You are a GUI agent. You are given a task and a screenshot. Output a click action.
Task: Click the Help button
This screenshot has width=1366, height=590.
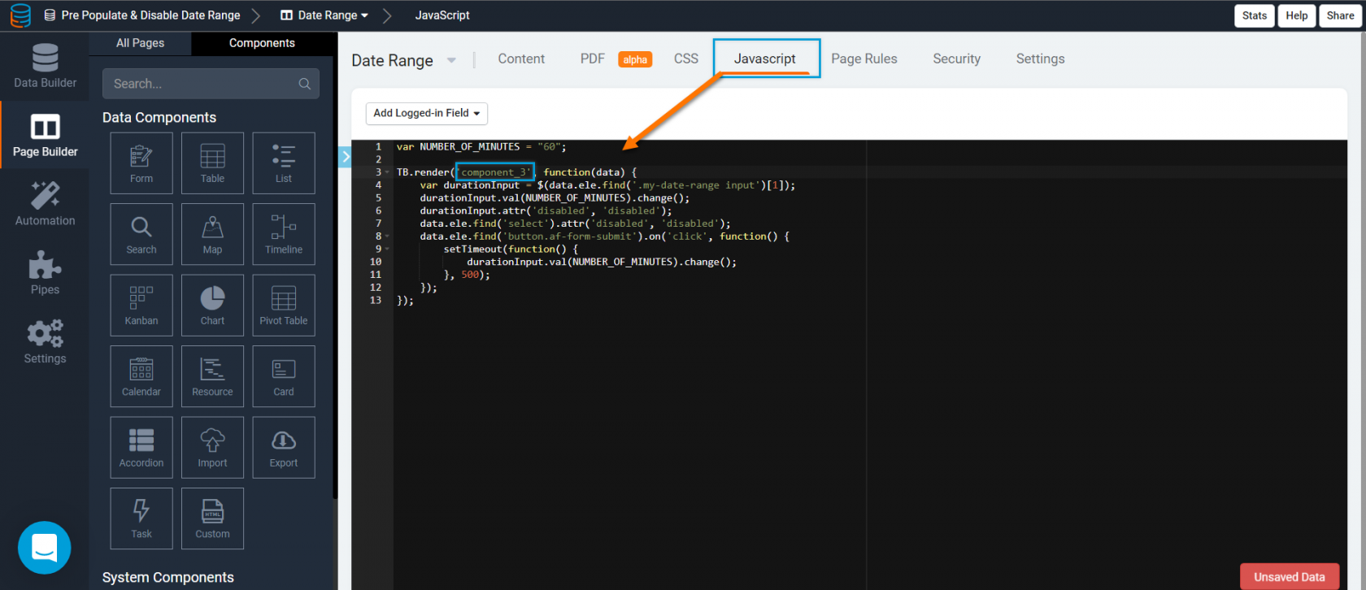click(1297, 15)
